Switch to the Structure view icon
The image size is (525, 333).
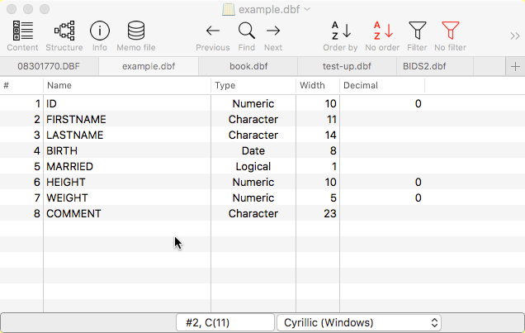tap(64, 31)
